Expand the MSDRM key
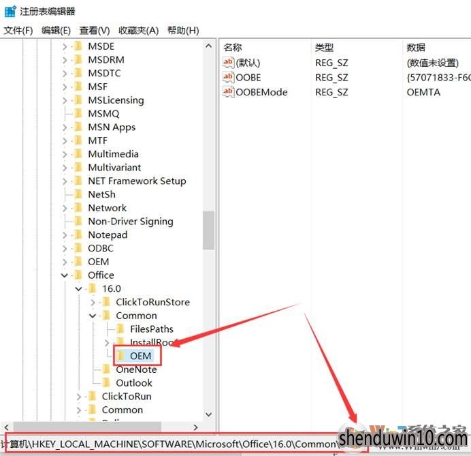This screenshot has height=456, width=471. (65, 60)
